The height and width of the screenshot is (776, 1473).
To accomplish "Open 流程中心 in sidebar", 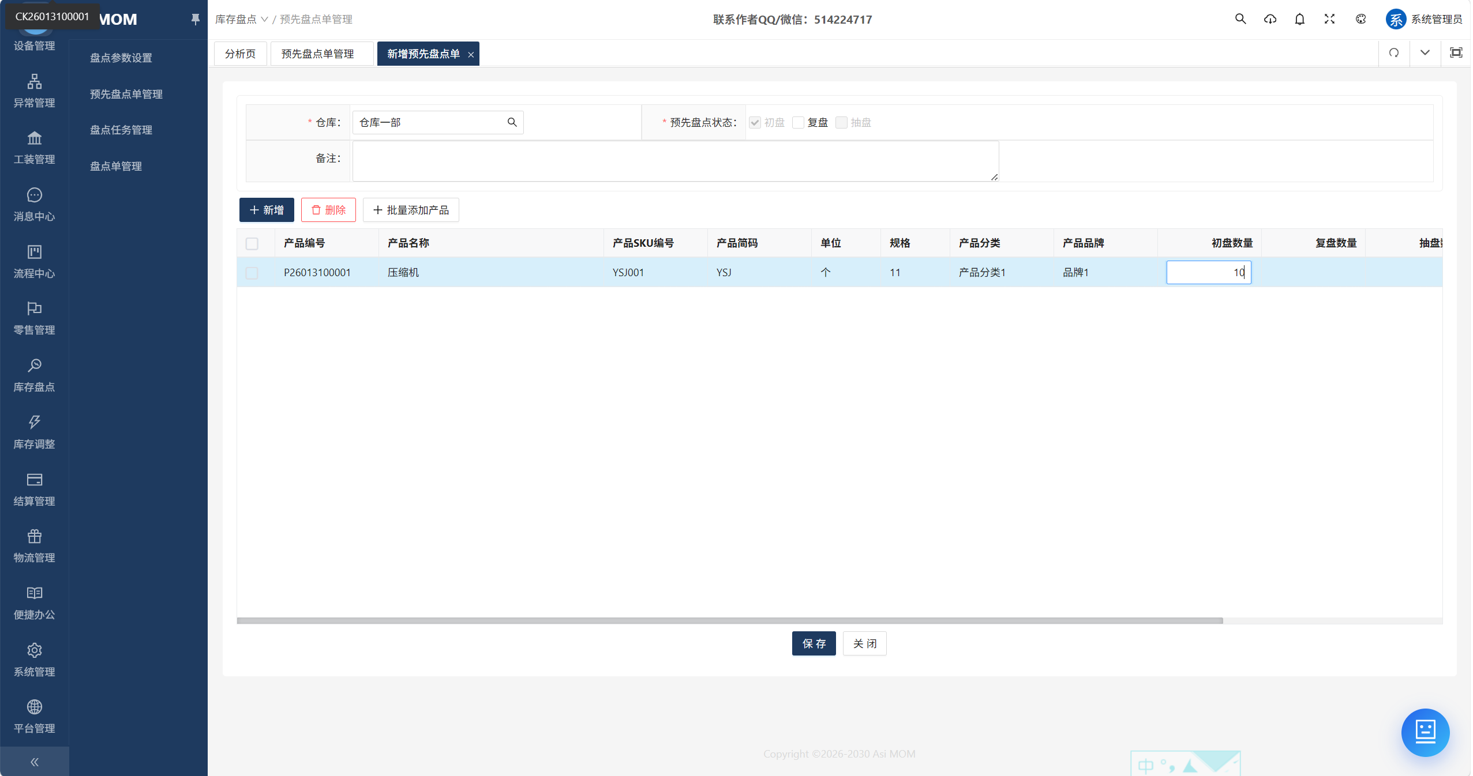I will [34, 262].
